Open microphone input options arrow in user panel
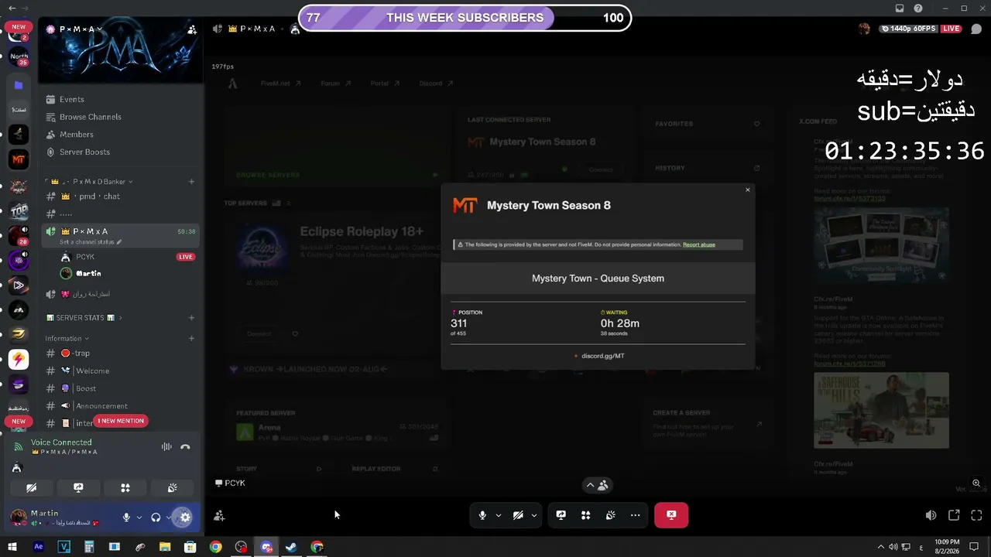This screenshot has height=557, width=991. tap(139, 517)
